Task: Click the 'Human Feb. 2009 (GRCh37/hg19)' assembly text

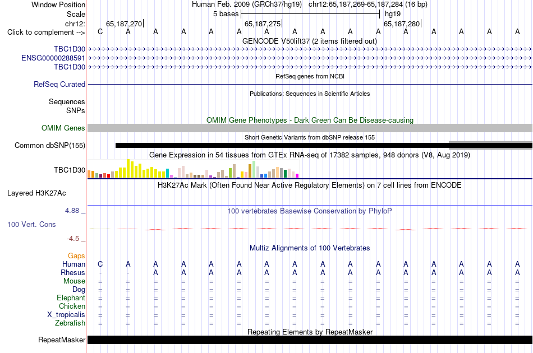Action: pyautogui.click(x=247, y=4)
